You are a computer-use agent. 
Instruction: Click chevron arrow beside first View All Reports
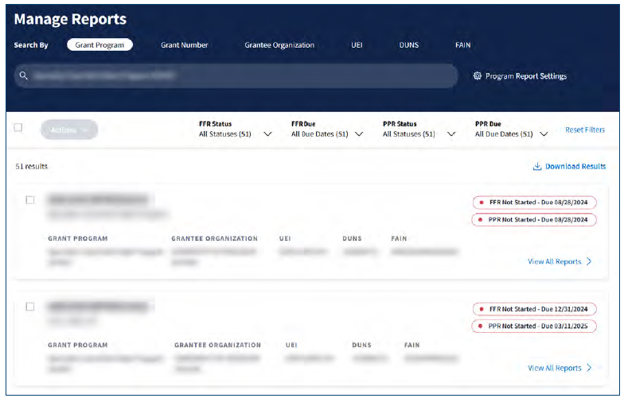pyautogui.click(x=589, y=261)
